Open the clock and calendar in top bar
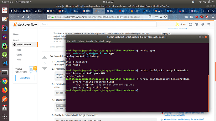This screenshot has height=121, width=216. tap(108, 2)
